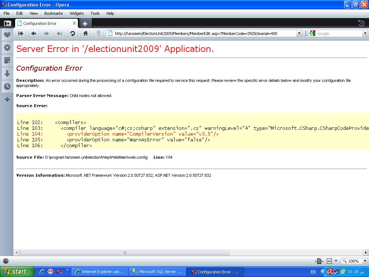Toggle the side panel selector button
This screenshot has height=277, width=369.
coord(7,23)
